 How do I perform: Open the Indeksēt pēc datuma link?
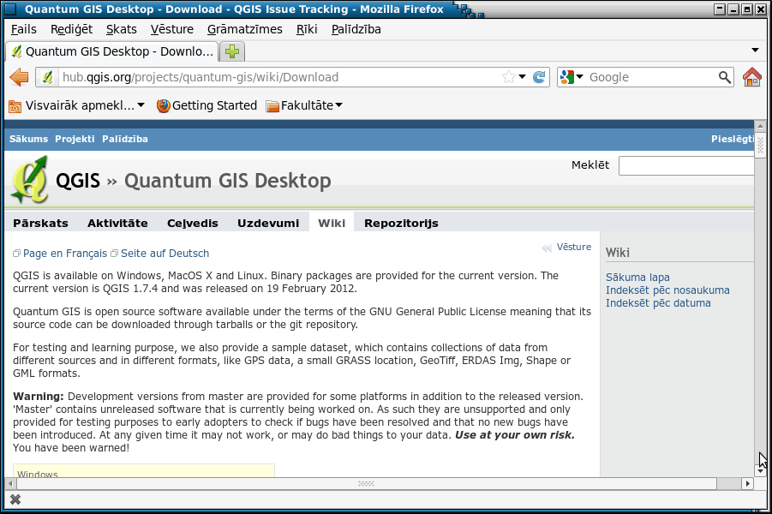[658, 302]
